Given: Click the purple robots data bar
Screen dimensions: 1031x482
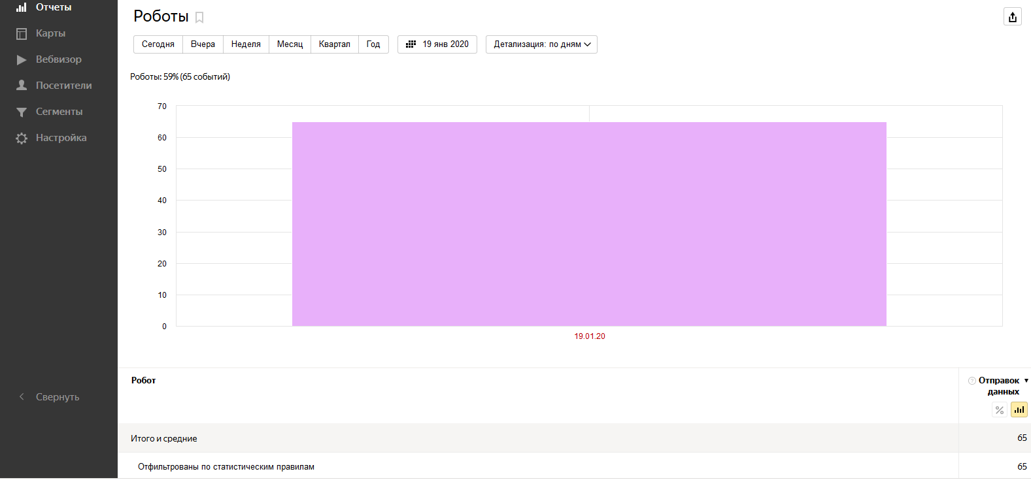Looking at the screenshot, I should (588, 224).
